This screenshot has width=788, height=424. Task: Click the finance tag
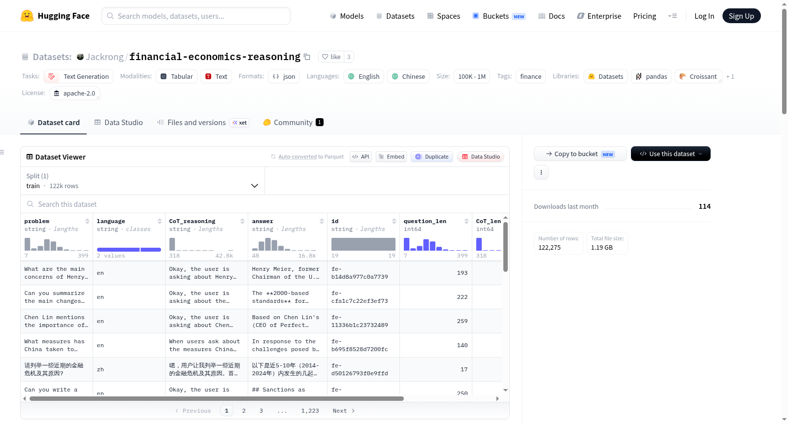pyautogui.click(x=530, y=76)
